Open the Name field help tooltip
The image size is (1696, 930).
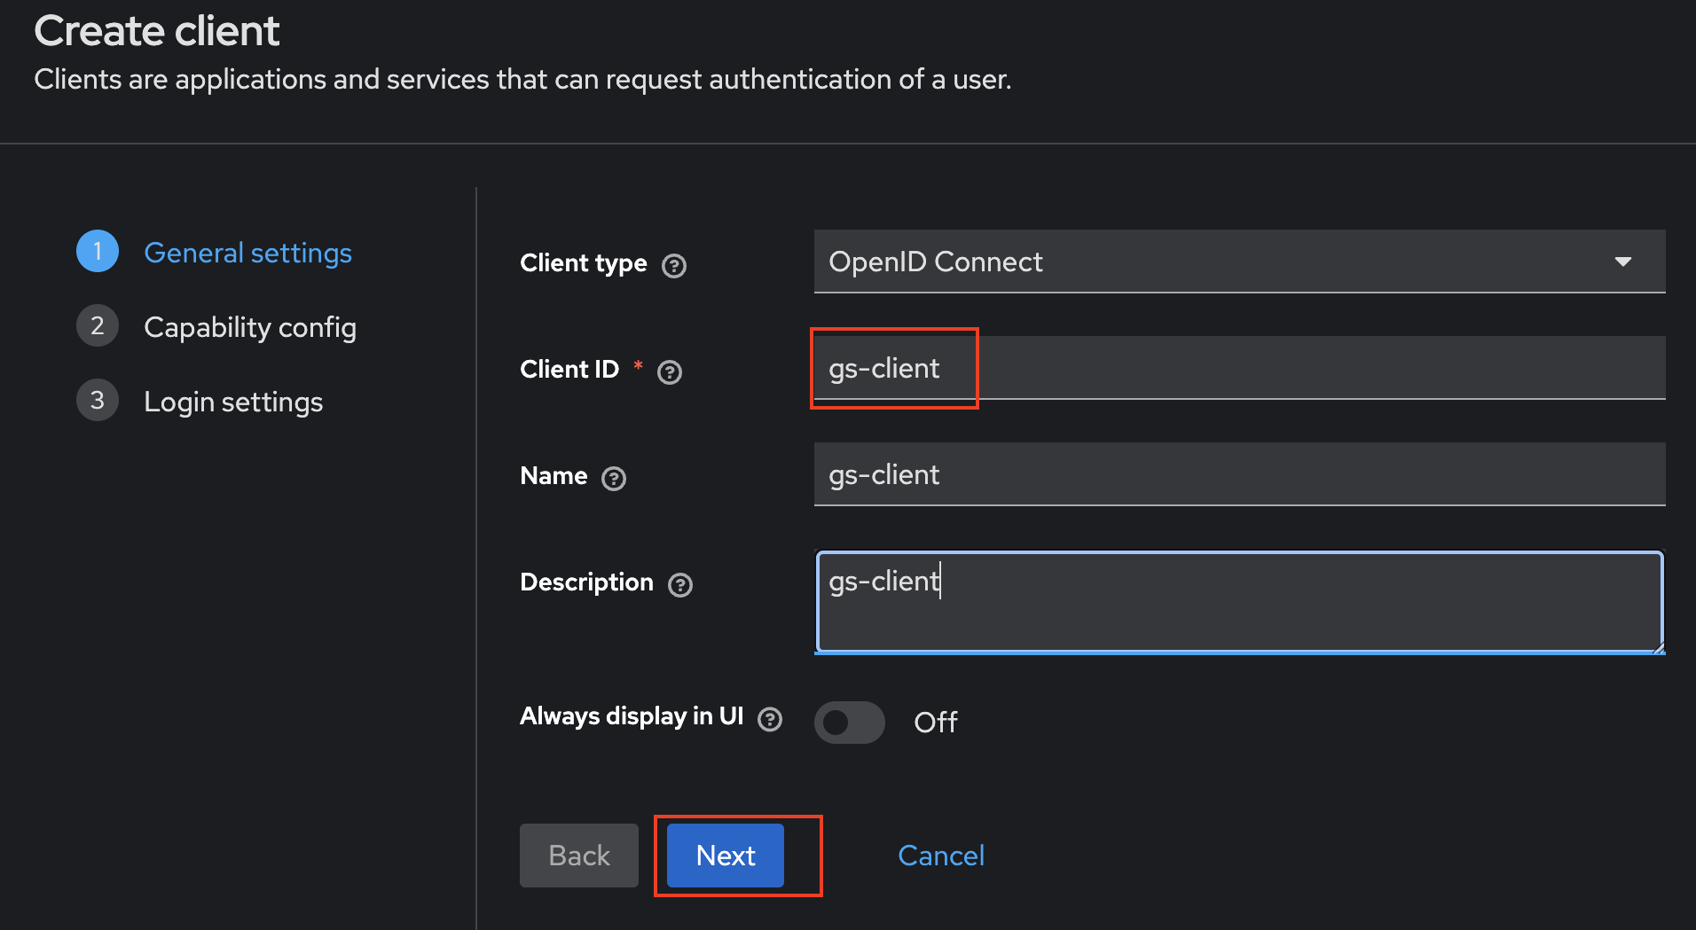(x=614, y=479)
